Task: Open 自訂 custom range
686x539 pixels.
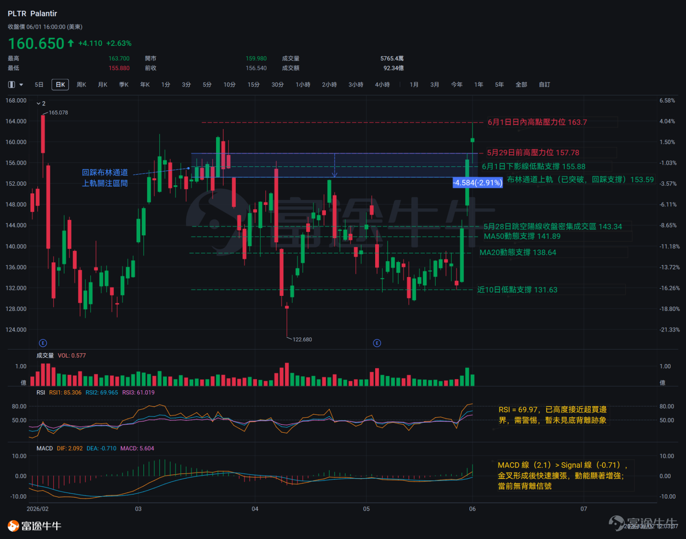Action: tap(545, 84)
